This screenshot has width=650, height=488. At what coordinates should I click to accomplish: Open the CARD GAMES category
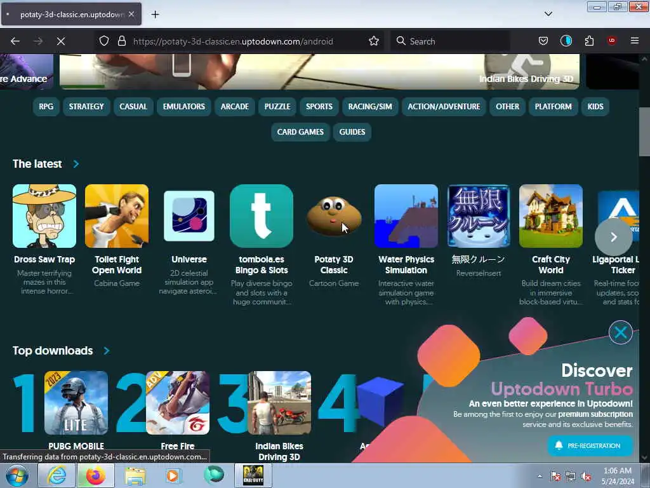click(x=300, y=132)
